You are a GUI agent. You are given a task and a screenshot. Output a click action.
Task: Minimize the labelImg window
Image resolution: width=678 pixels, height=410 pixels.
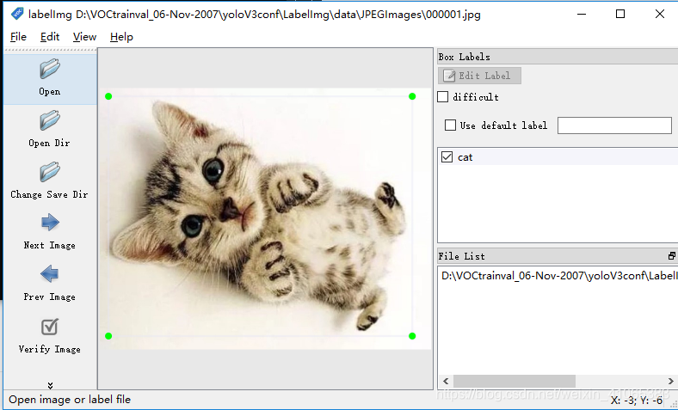click(x=581, y=15)
